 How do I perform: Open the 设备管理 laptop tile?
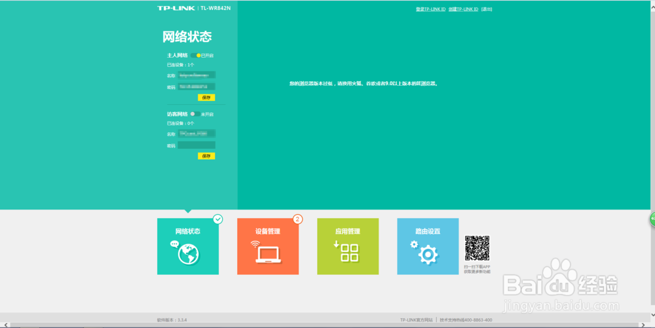tap(268, 246)
